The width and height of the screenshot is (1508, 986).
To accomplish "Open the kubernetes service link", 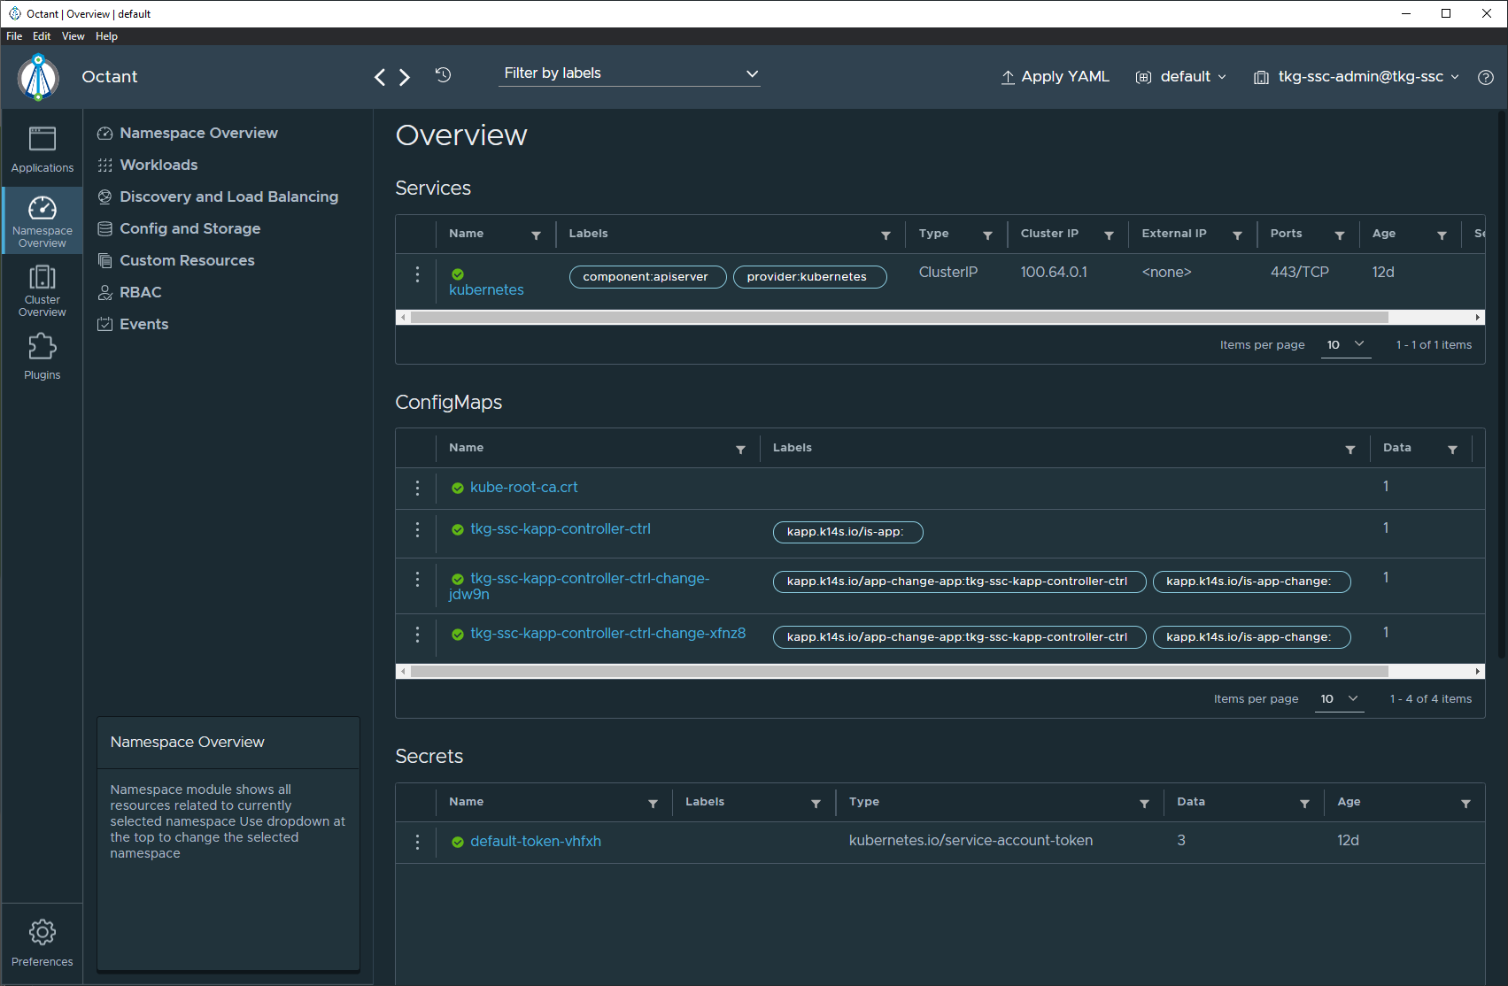I will click(x=486, y=290).
